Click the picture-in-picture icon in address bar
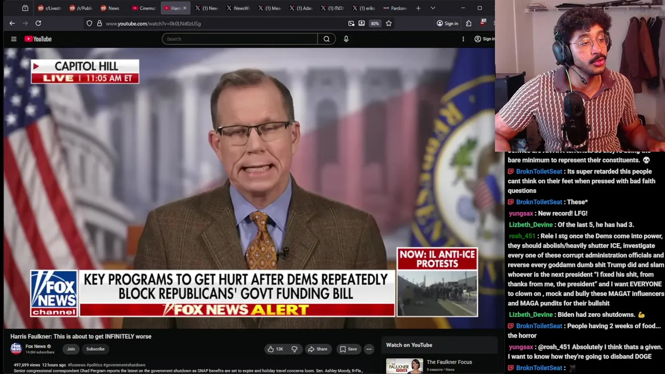The image size is (665, 374). [351, 23]
